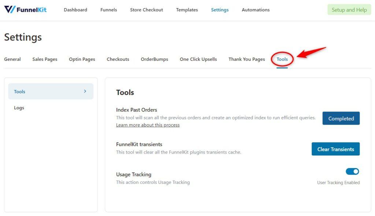
Task: Go to Funnels in top navigation
Action: (x=108, y=10)
